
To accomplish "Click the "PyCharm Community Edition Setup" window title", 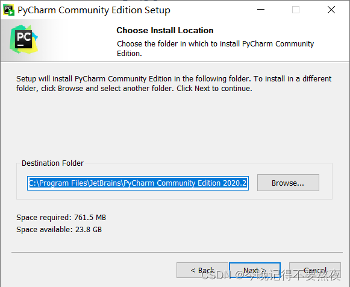I will [x=94, y=10].
